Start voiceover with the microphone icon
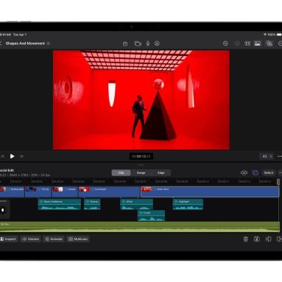The width and height of the screenshot is (282, 282). [148, 43]
